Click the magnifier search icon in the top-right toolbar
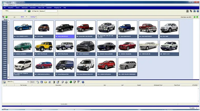Viewport: 200px width, 111px height. click(x=194, y=11)
